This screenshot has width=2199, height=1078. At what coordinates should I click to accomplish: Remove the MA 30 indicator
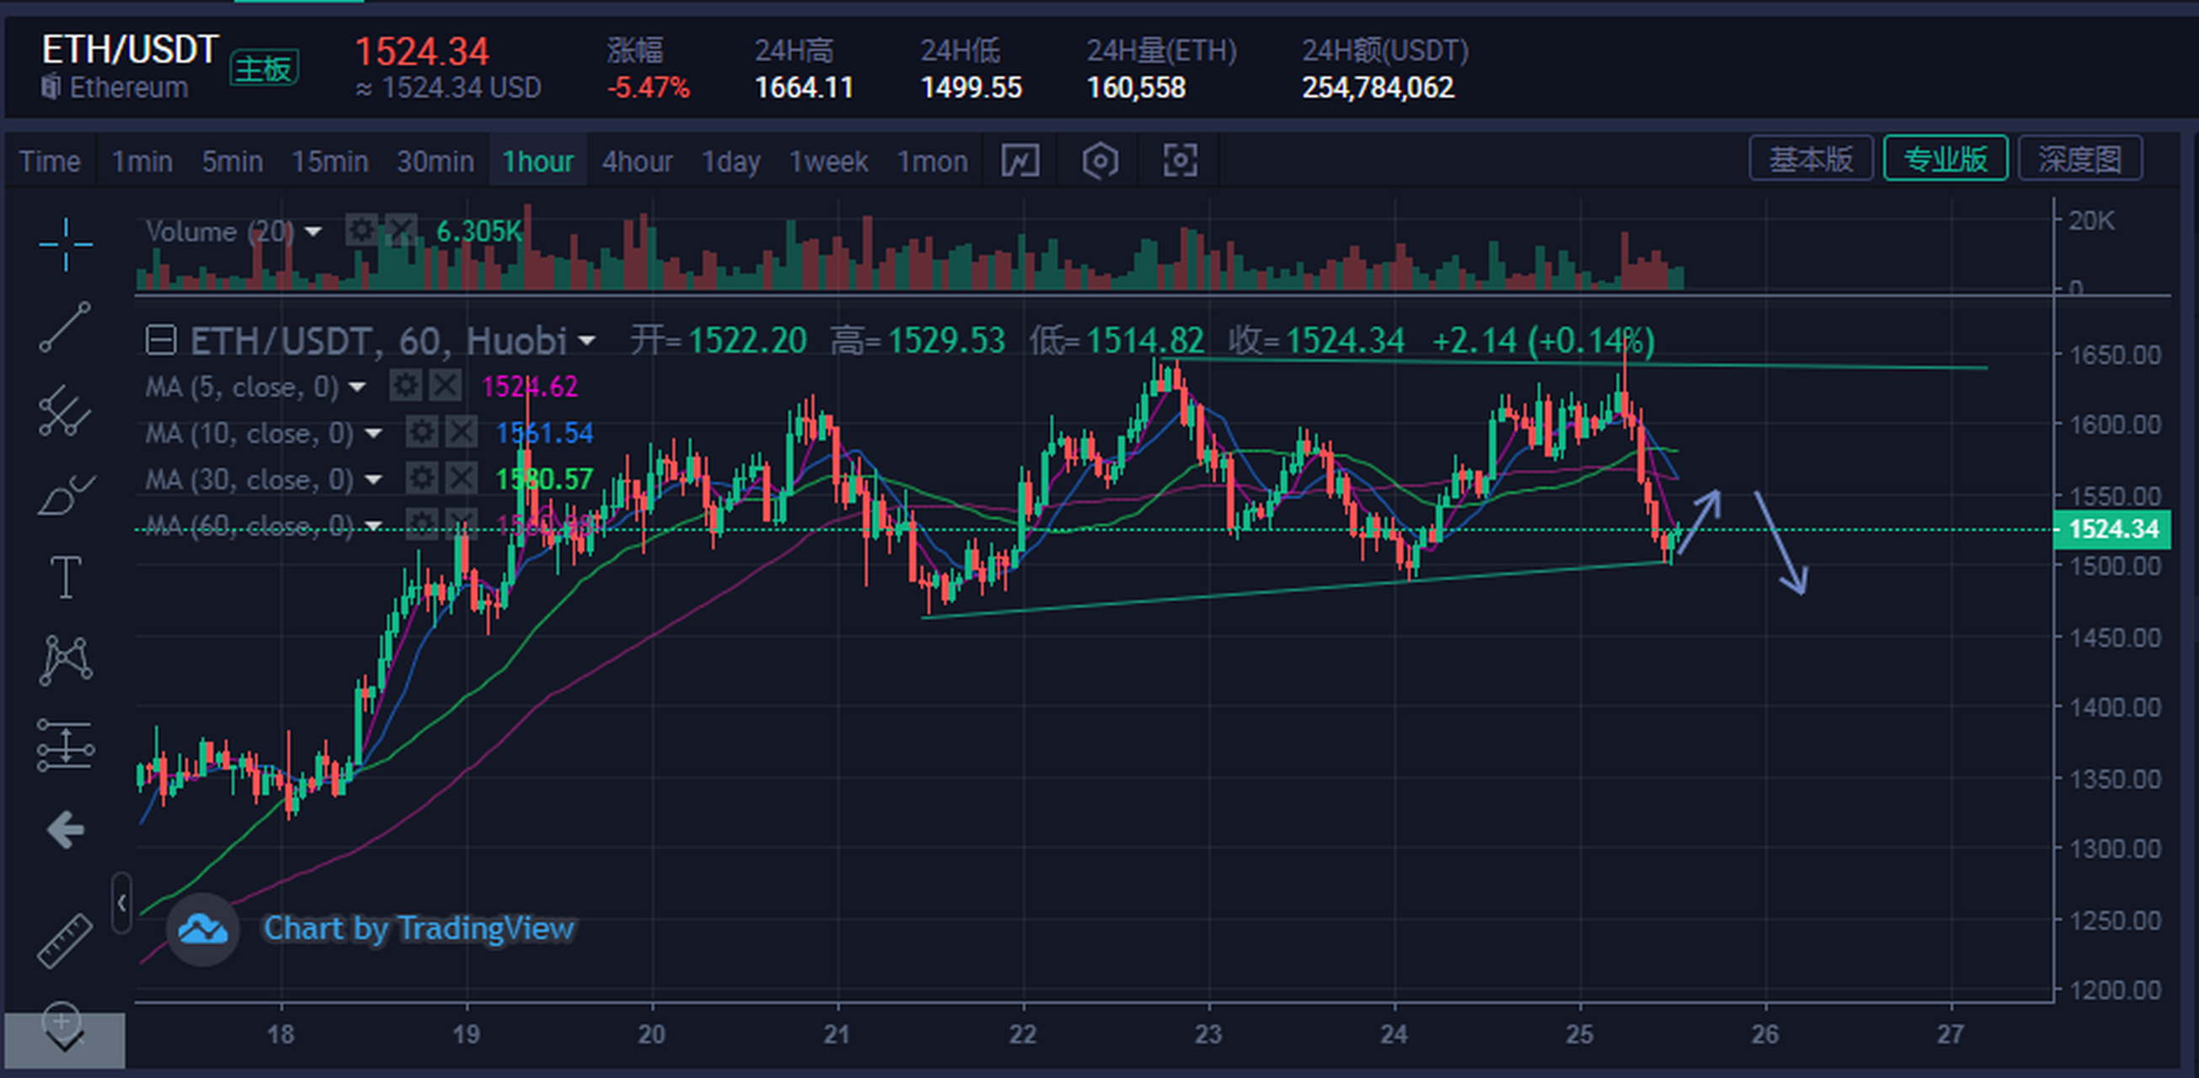pyautogui.click(x=461, y=478)
